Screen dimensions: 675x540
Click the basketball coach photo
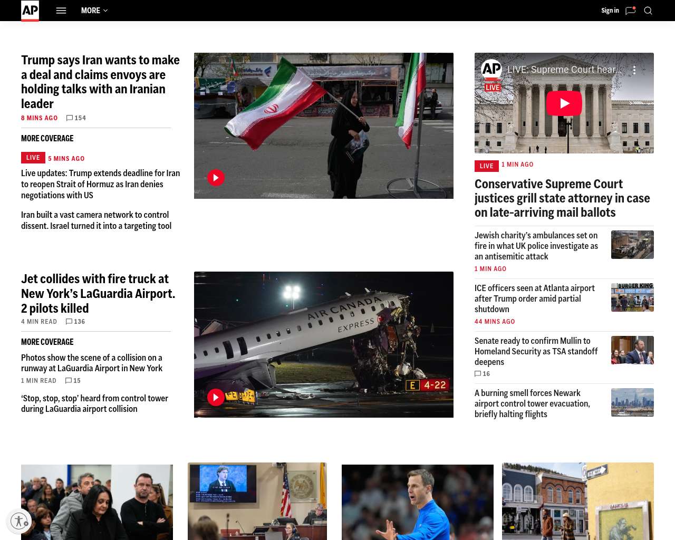[418, 502]
